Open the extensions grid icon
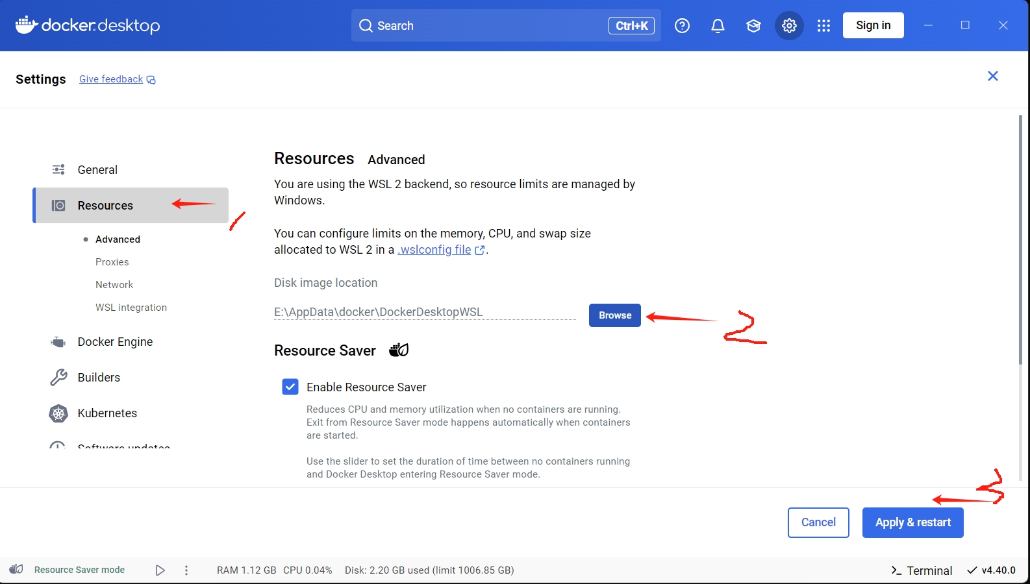Viewport: 1030px width, 584px height. pyautogui.click(x=823, y=25)
